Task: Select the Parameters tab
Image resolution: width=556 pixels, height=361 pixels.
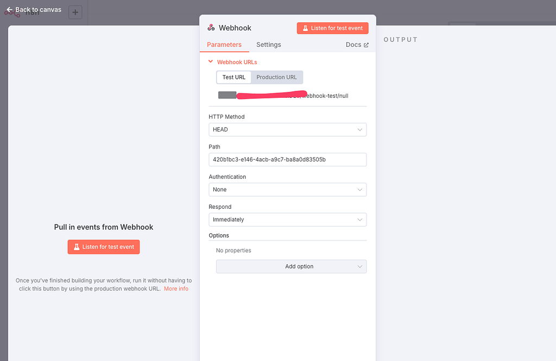Action: [224, 45]
